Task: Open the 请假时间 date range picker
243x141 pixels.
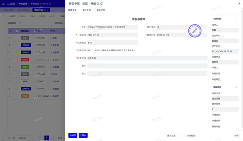Action: click(x=36, y=23)
